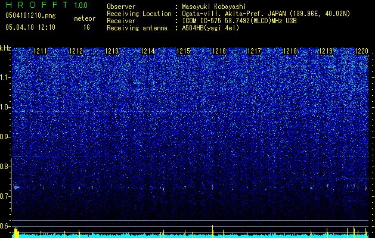Screen dimensions: 375x238
Task: Click the 0.9 kHz axis label
Action: pos(5,137)
